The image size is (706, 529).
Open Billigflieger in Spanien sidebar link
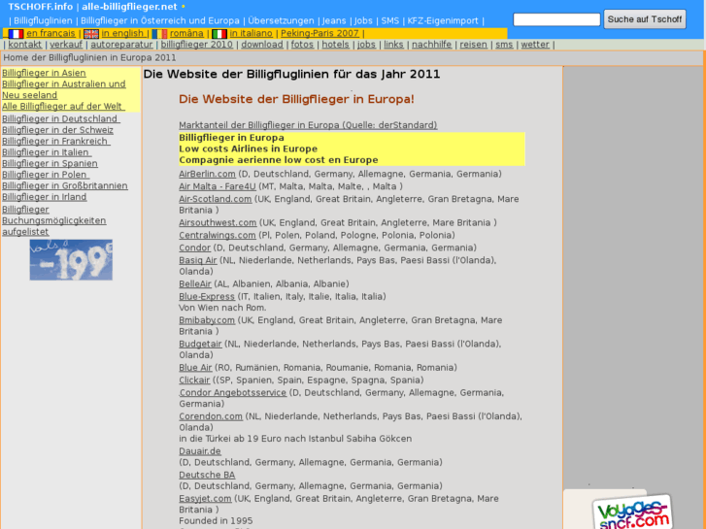(x=50, y=163)
